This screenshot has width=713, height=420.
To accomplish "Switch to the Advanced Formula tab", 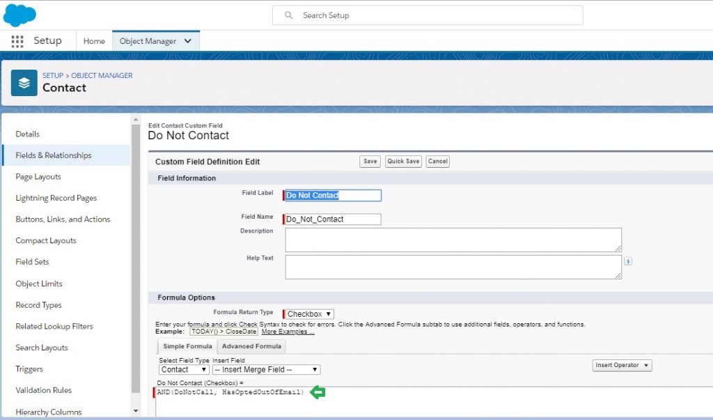I will pyautogui.click(x=251, y=346).
